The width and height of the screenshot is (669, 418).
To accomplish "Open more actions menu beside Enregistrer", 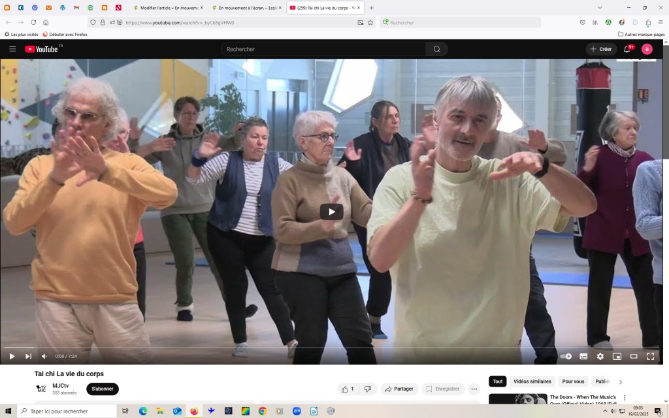I will [x=474, y=389].
